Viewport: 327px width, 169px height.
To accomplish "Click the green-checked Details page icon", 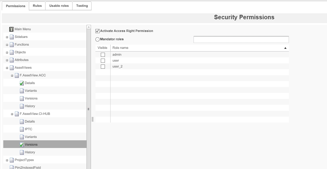I will click(22, 83).
